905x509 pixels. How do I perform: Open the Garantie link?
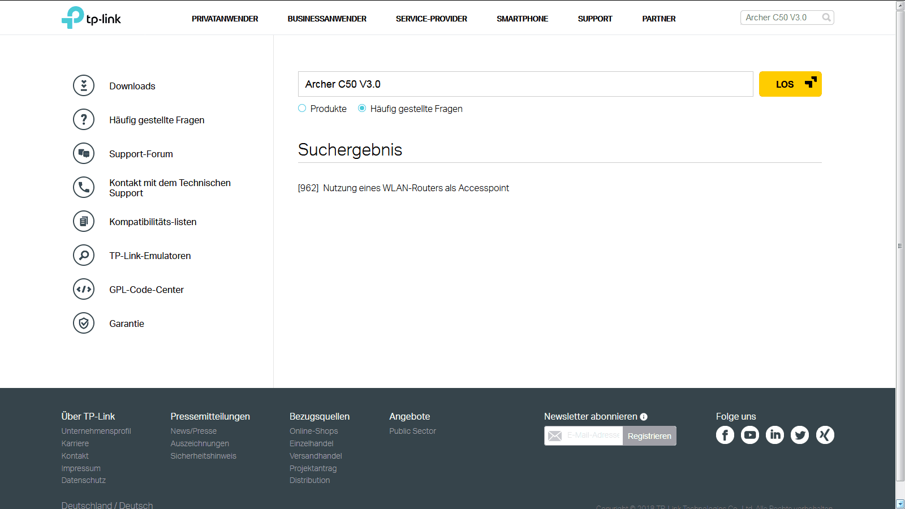point(127,323)
